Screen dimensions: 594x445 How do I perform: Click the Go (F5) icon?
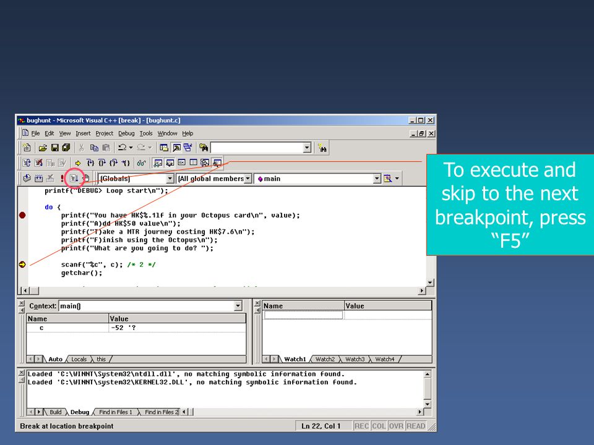(74, 178)
